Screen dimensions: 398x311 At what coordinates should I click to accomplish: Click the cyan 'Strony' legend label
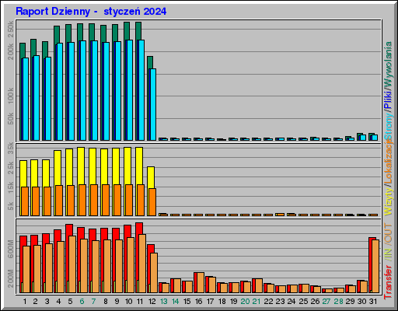click(x=388, y=127)
